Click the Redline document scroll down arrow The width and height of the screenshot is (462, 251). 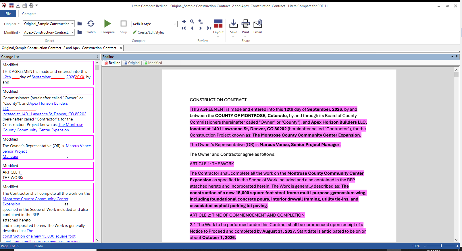click(456, 240)
